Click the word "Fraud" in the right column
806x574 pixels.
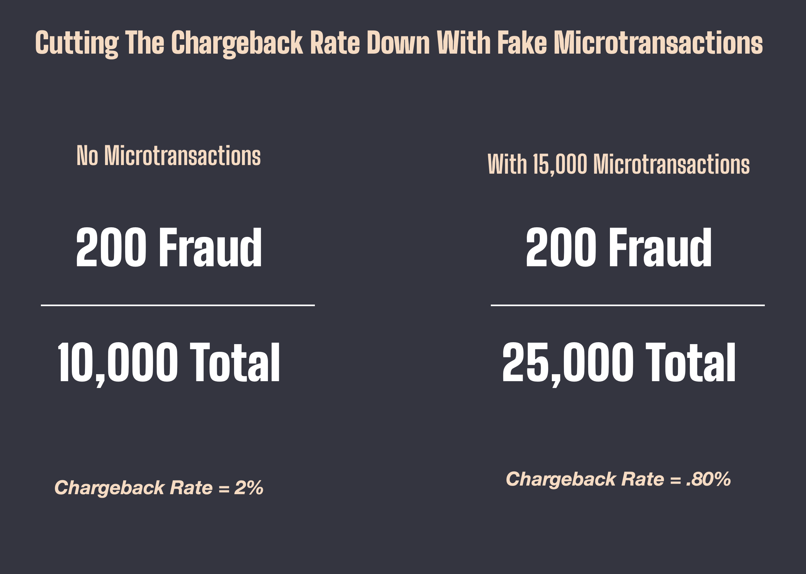pos(661,247)
